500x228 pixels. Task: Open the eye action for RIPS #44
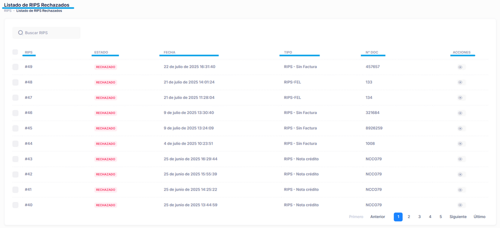460,144
